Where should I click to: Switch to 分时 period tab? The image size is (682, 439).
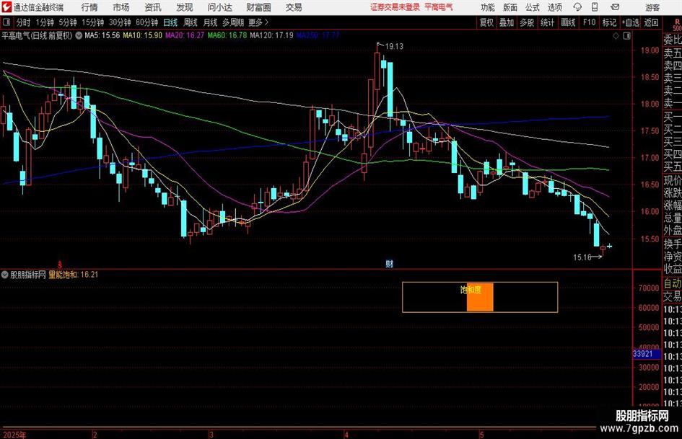click(24, 22)
